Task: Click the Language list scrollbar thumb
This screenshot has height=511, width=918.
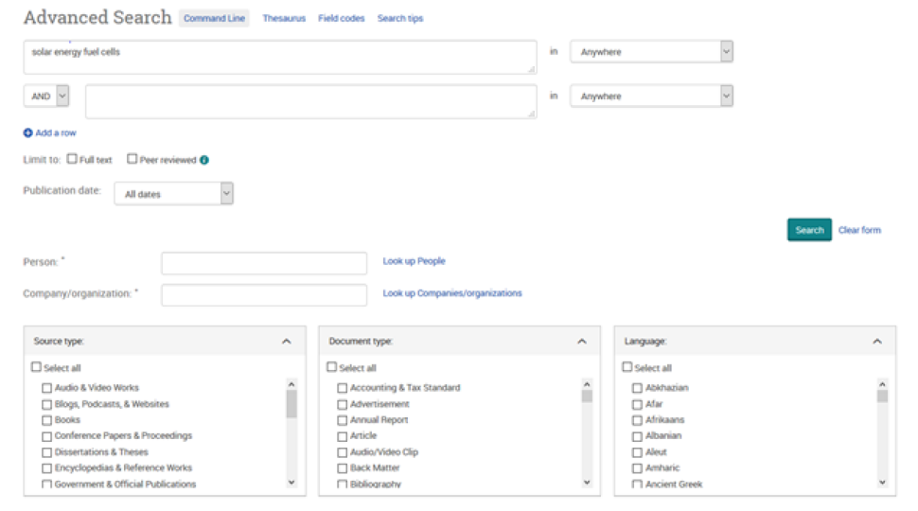Action: [882, 396]
